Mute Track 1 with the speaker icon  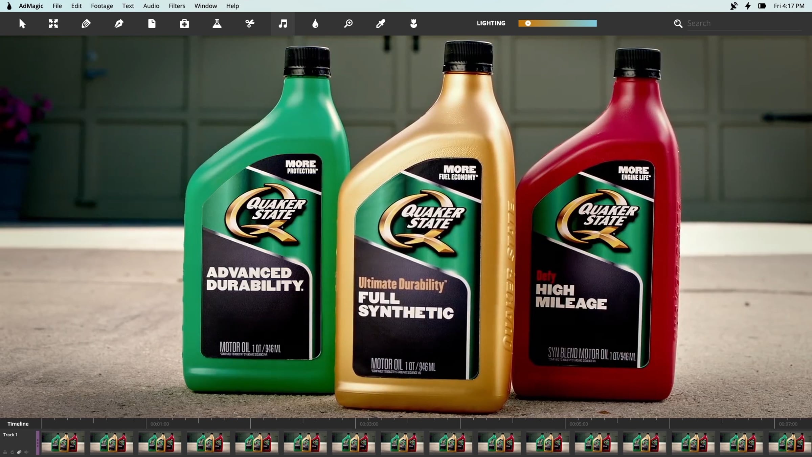26,452
